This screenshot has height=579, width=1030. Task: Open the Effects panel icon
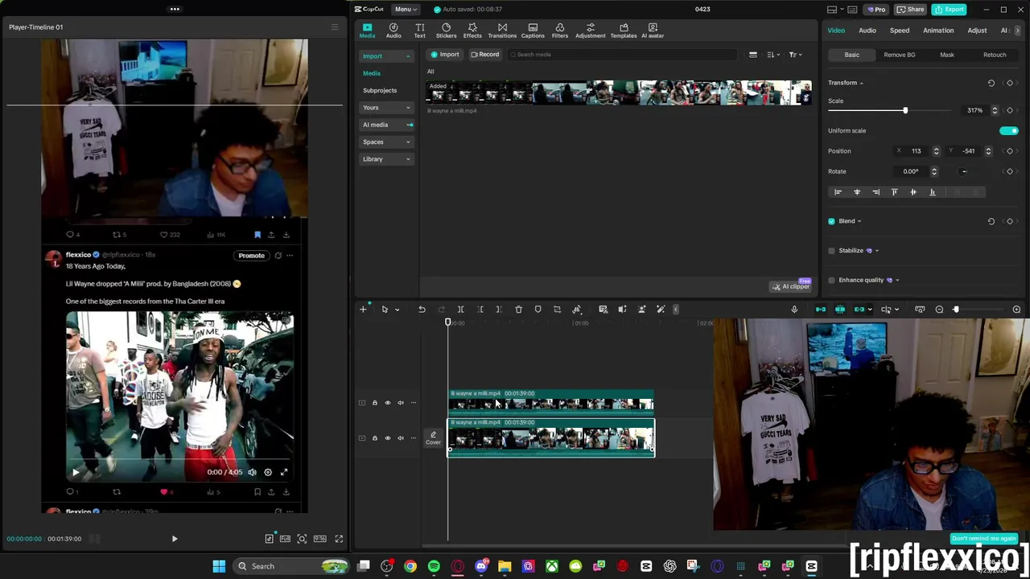click(x=472, y=31)
